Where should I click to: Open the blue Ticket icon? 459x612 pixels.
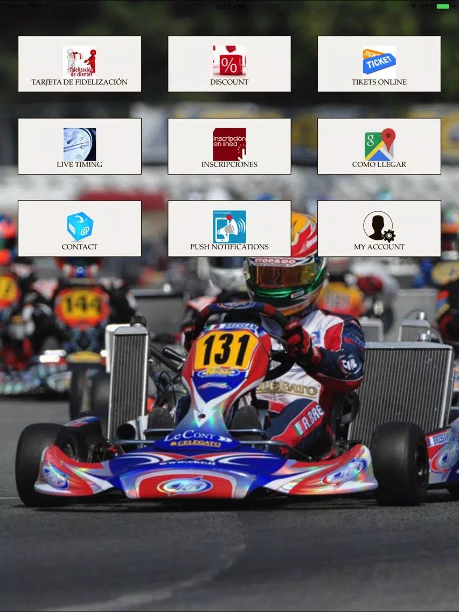pos(379,61)
